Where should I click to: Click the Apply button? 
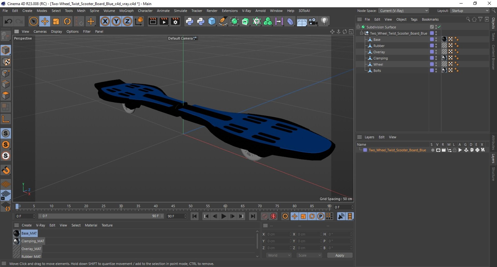pyautogui.click(x=340, y=255)
